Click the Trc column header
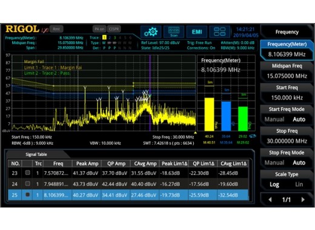 click(x=38, y=163)
